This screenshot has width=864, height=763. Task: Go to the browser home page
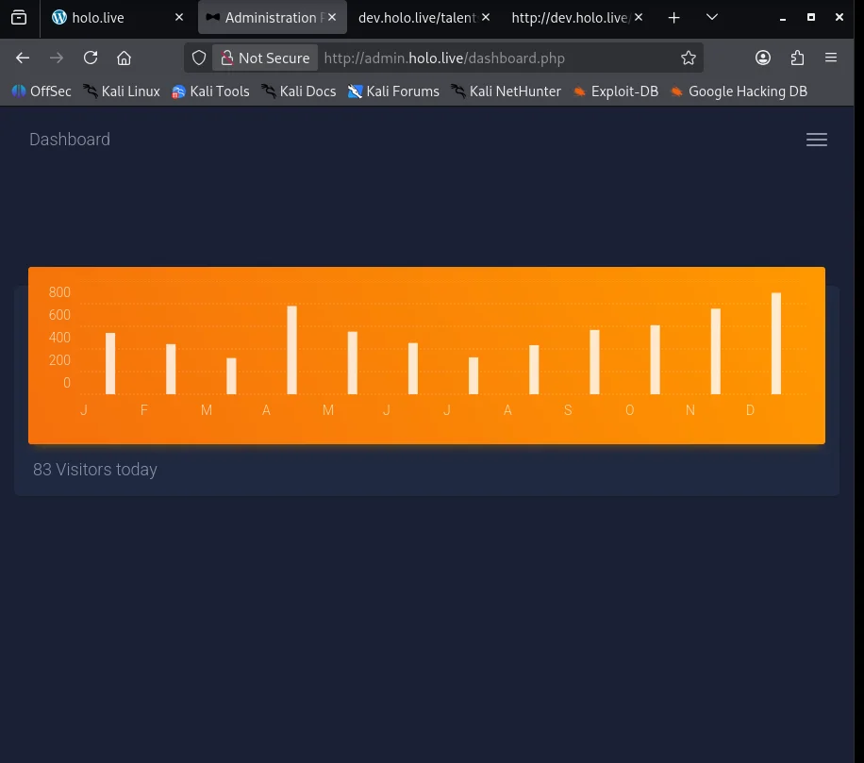124,58
